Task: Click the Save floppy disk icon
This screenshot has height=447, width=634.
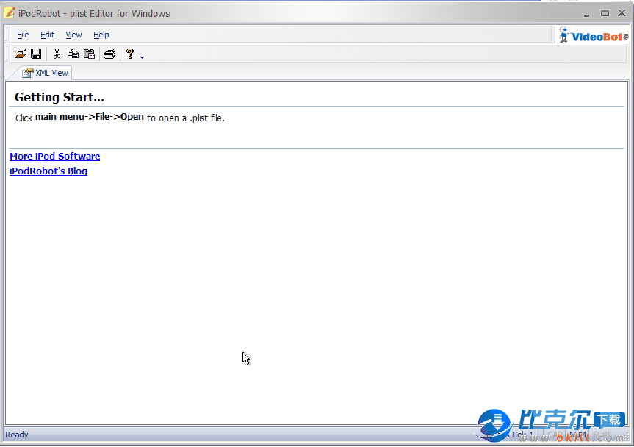Action: (x=35, y=54)
